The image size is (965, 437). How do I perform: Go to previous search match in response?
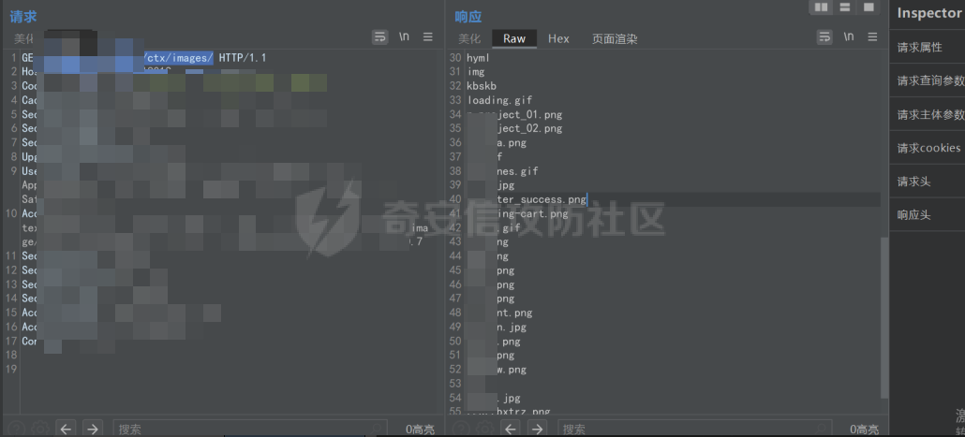point(511,429)
